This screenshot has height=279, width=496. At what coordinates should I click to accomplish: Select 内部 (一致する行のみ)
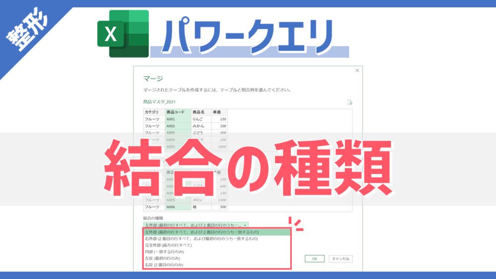pos(217,252)
